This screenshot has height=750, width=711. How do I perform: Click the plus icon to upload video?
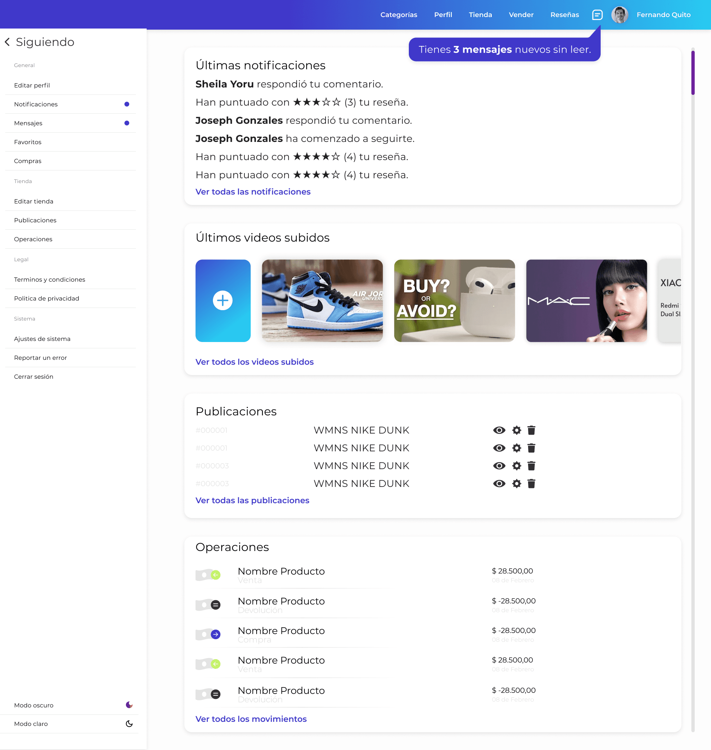pos(223,300)
